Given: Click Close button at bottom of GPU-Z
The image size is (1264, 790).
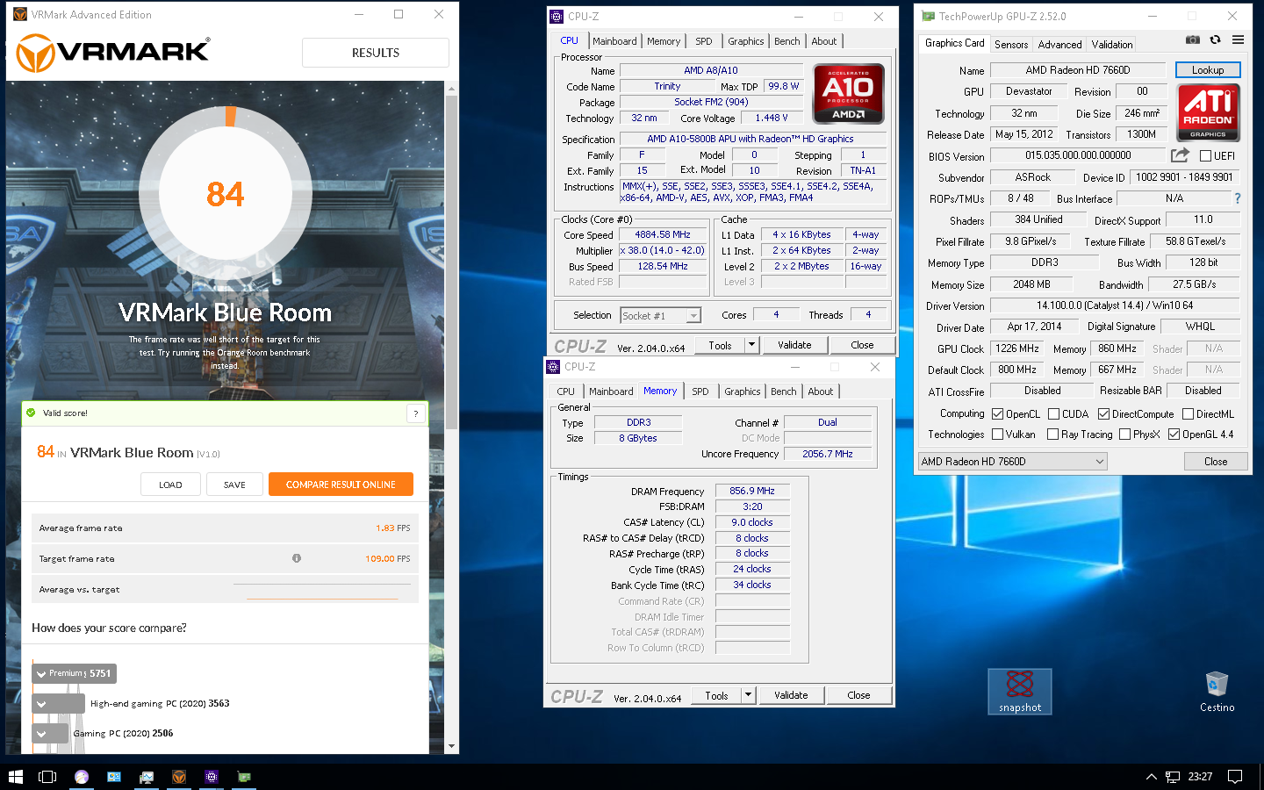Looking at the screenshot, I should coord(1216,462).
